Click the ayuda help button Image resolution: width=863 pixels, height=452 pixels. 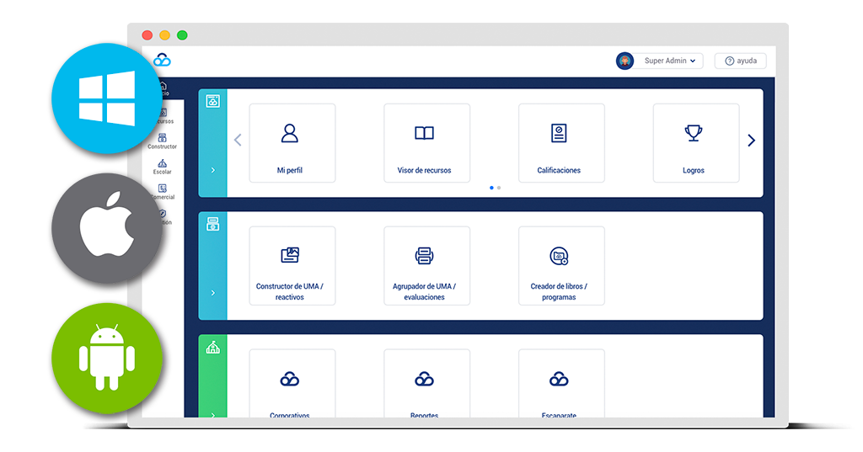tap(741, 61)
